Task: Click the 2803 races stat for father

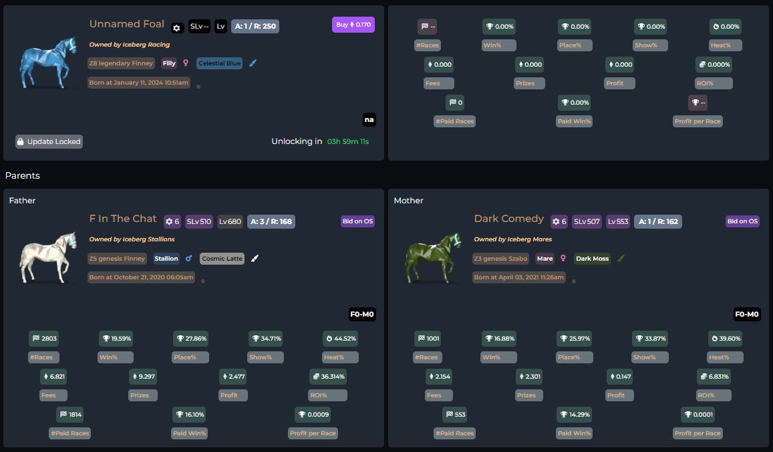Action: click(44, 339)
